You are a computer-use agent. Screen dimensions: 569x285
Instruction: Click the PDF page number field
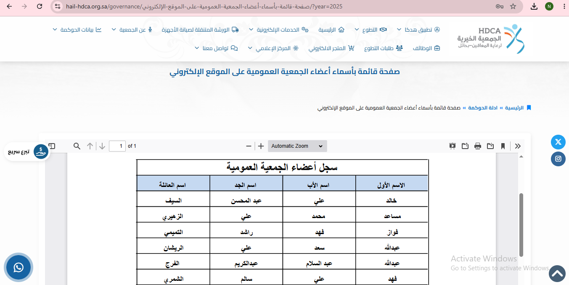pos(117,146)
